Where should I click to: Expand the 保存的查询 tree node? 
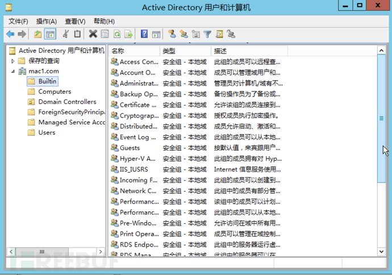click(x=13, y=61)
